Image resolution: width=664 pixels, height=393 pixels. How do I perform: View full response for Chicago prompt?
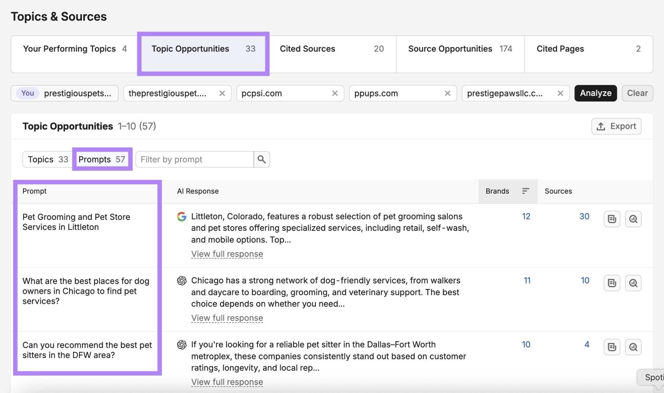227,318
